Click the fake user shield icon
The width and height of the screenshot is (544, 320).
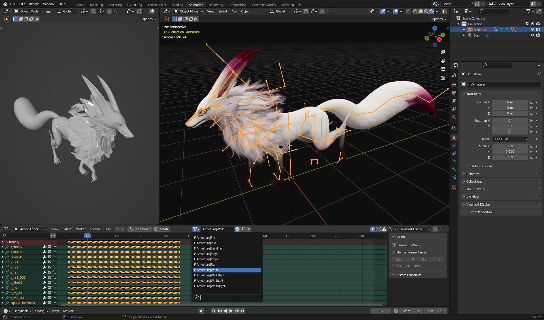[237, 229]
